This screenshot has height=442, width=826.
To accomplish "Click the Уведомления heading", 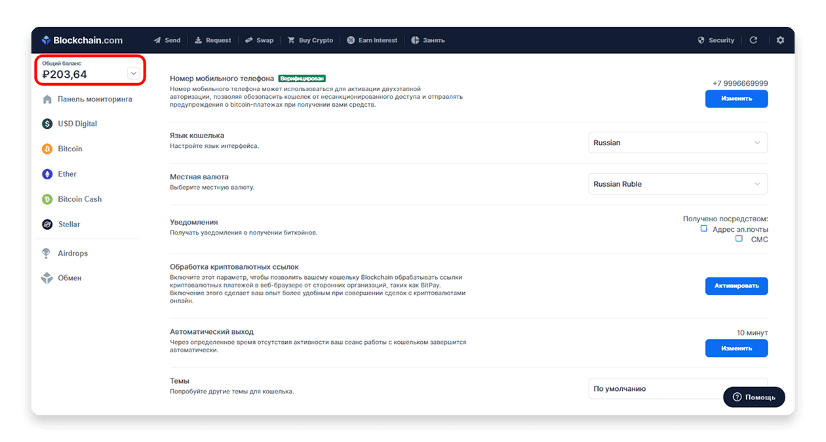I will (194, 222).
